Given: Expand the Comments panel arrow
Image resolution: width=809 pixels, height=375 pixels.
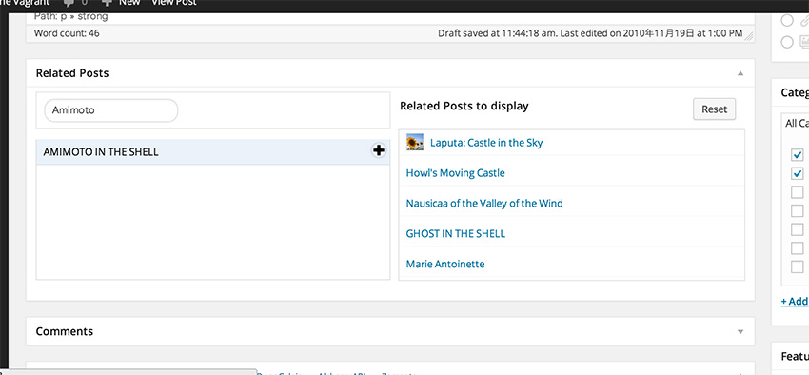Looking at the screenshot, I should click(740, 331).
